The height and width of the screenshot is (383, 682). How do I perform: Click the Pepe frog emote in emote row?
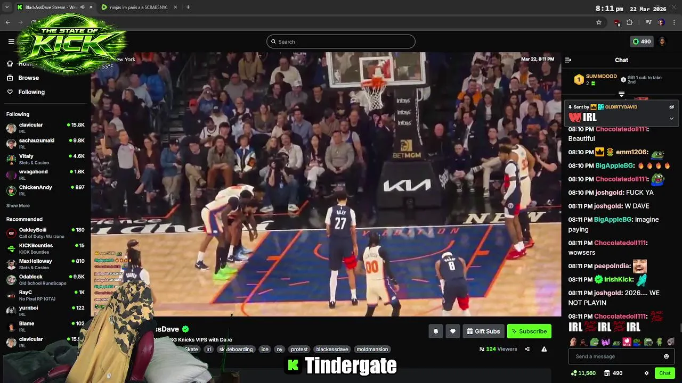click(x=595, y=342)
